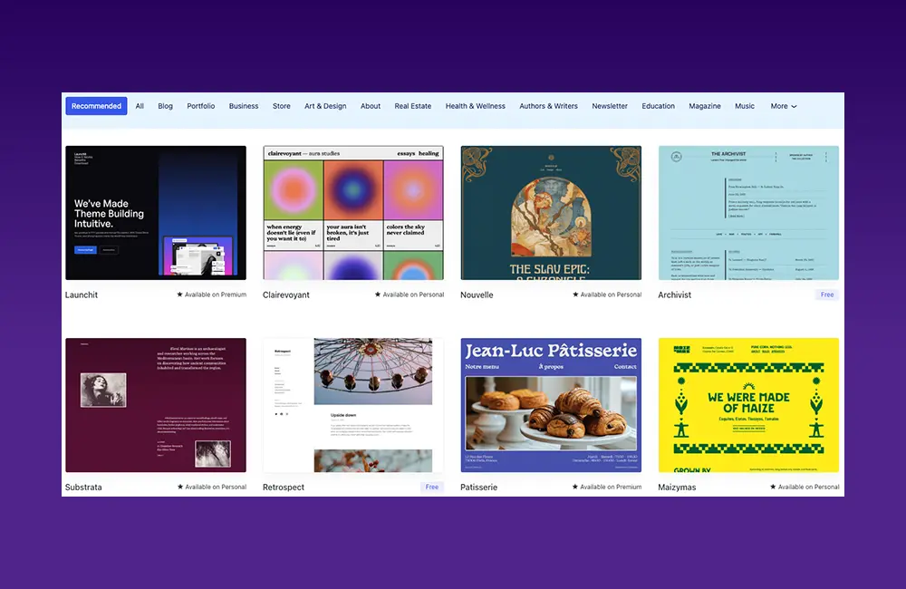The image size is (906, 589).
Task: Click the star icon next to Maizymas' Personal label
Action: click(x=773, y=487)
